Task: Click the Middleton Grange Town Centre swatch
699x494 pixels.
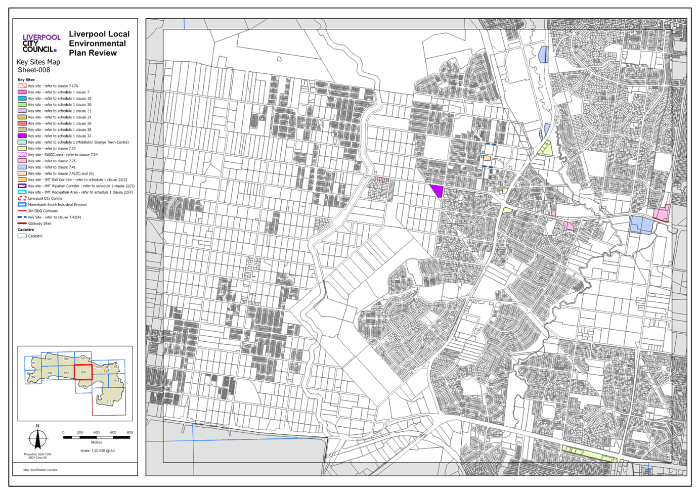Action: [22, 142]
